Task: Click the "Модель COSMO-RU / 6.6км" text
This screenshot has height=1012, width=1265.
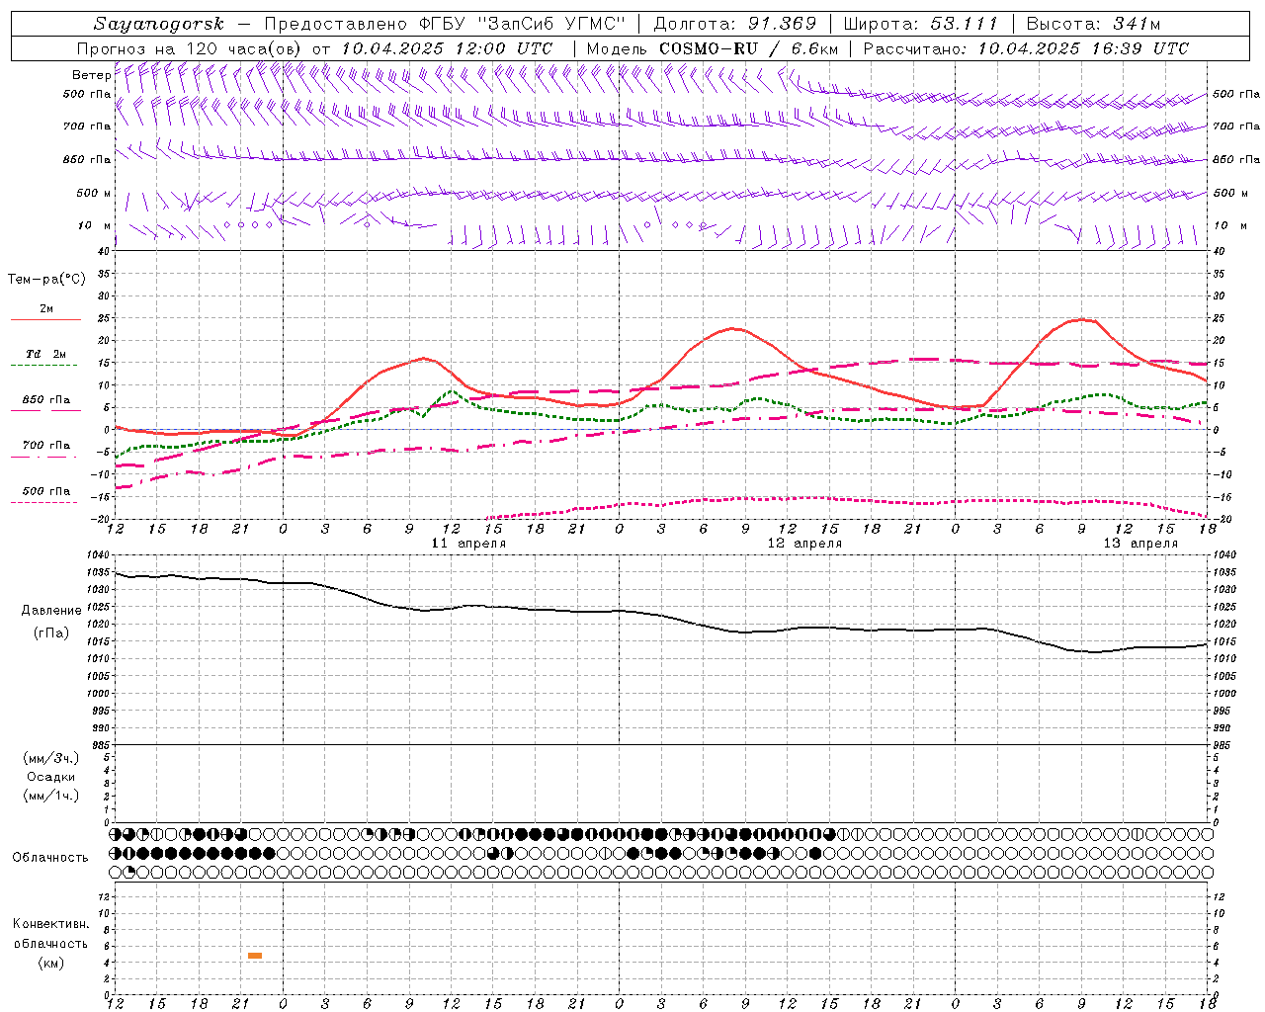Action: point(712,48)
